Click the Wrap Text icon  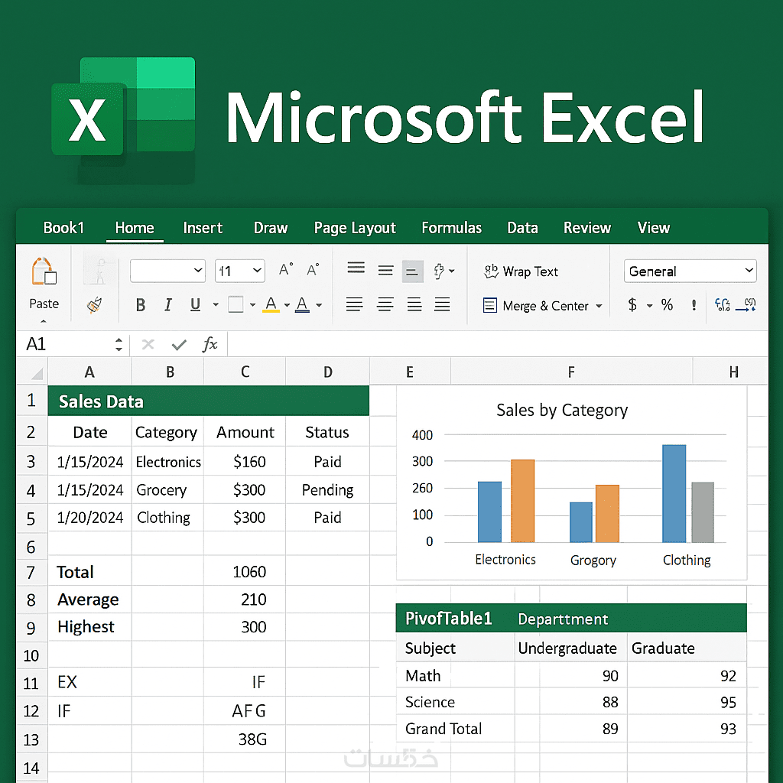[x=492, y=271]
